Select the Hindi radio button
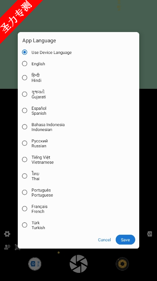 (25, 78)
